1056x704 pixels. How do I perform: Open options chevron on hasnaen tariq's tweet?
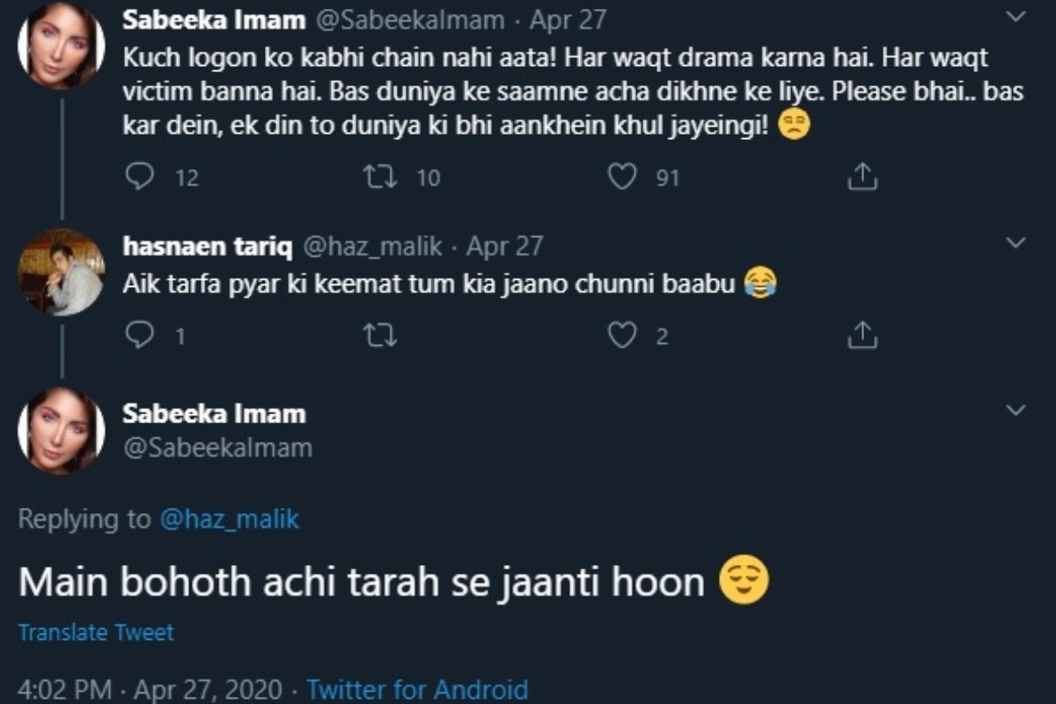[1016, 243]
